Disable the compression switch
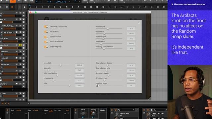 point(46,37)
